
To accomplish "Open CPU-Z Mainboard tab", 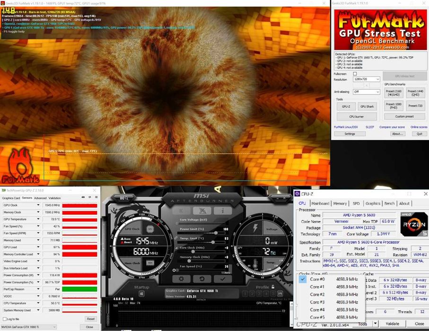I will pyautogui.click(x=320, y=203).
